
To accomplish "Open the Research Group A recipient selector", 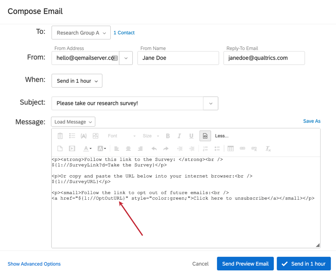I will tap(81, 33).
